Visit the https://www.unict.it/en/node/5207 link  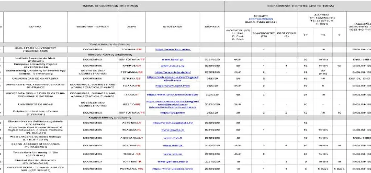point(173,95)
